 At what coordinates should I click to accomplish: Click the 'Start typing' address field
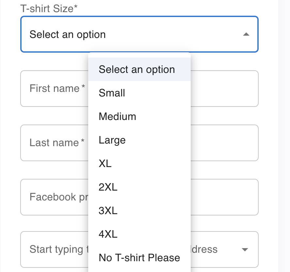pos(54,250)
